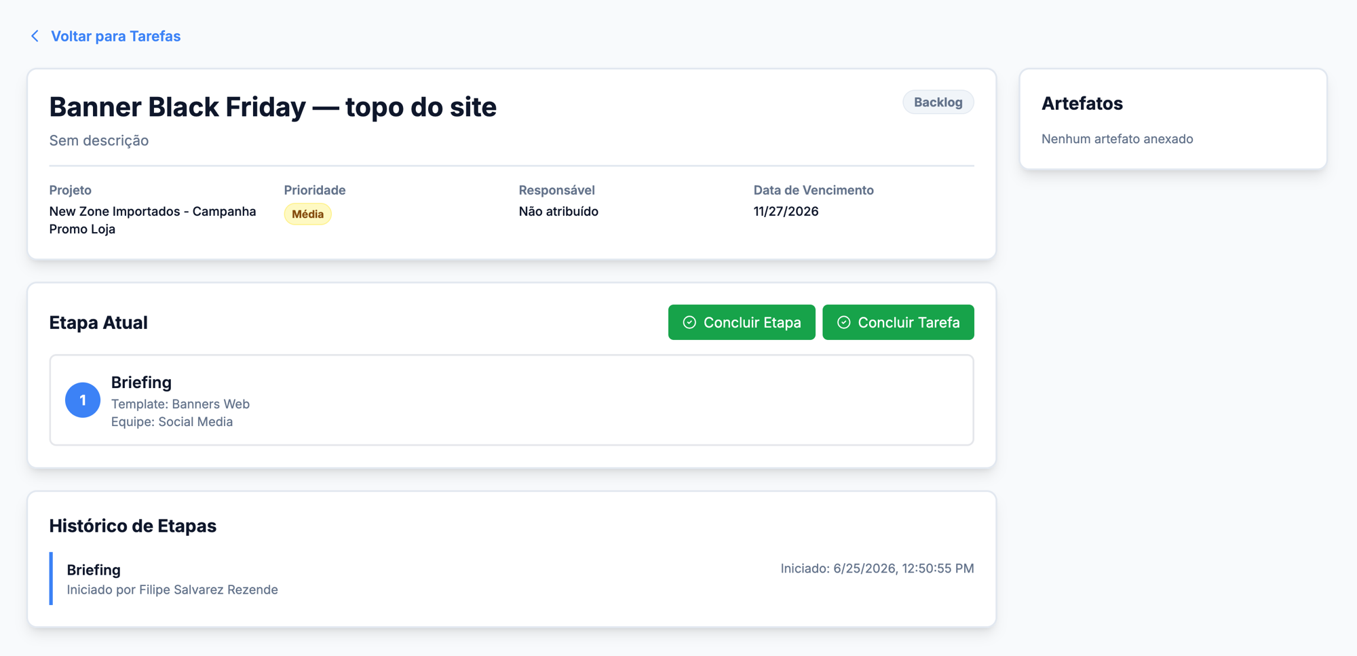Go back via Voltar para Tarefas link
The height and width of the screenshot is (656, 1357).
pyautogui.click(x=115, y=36)
